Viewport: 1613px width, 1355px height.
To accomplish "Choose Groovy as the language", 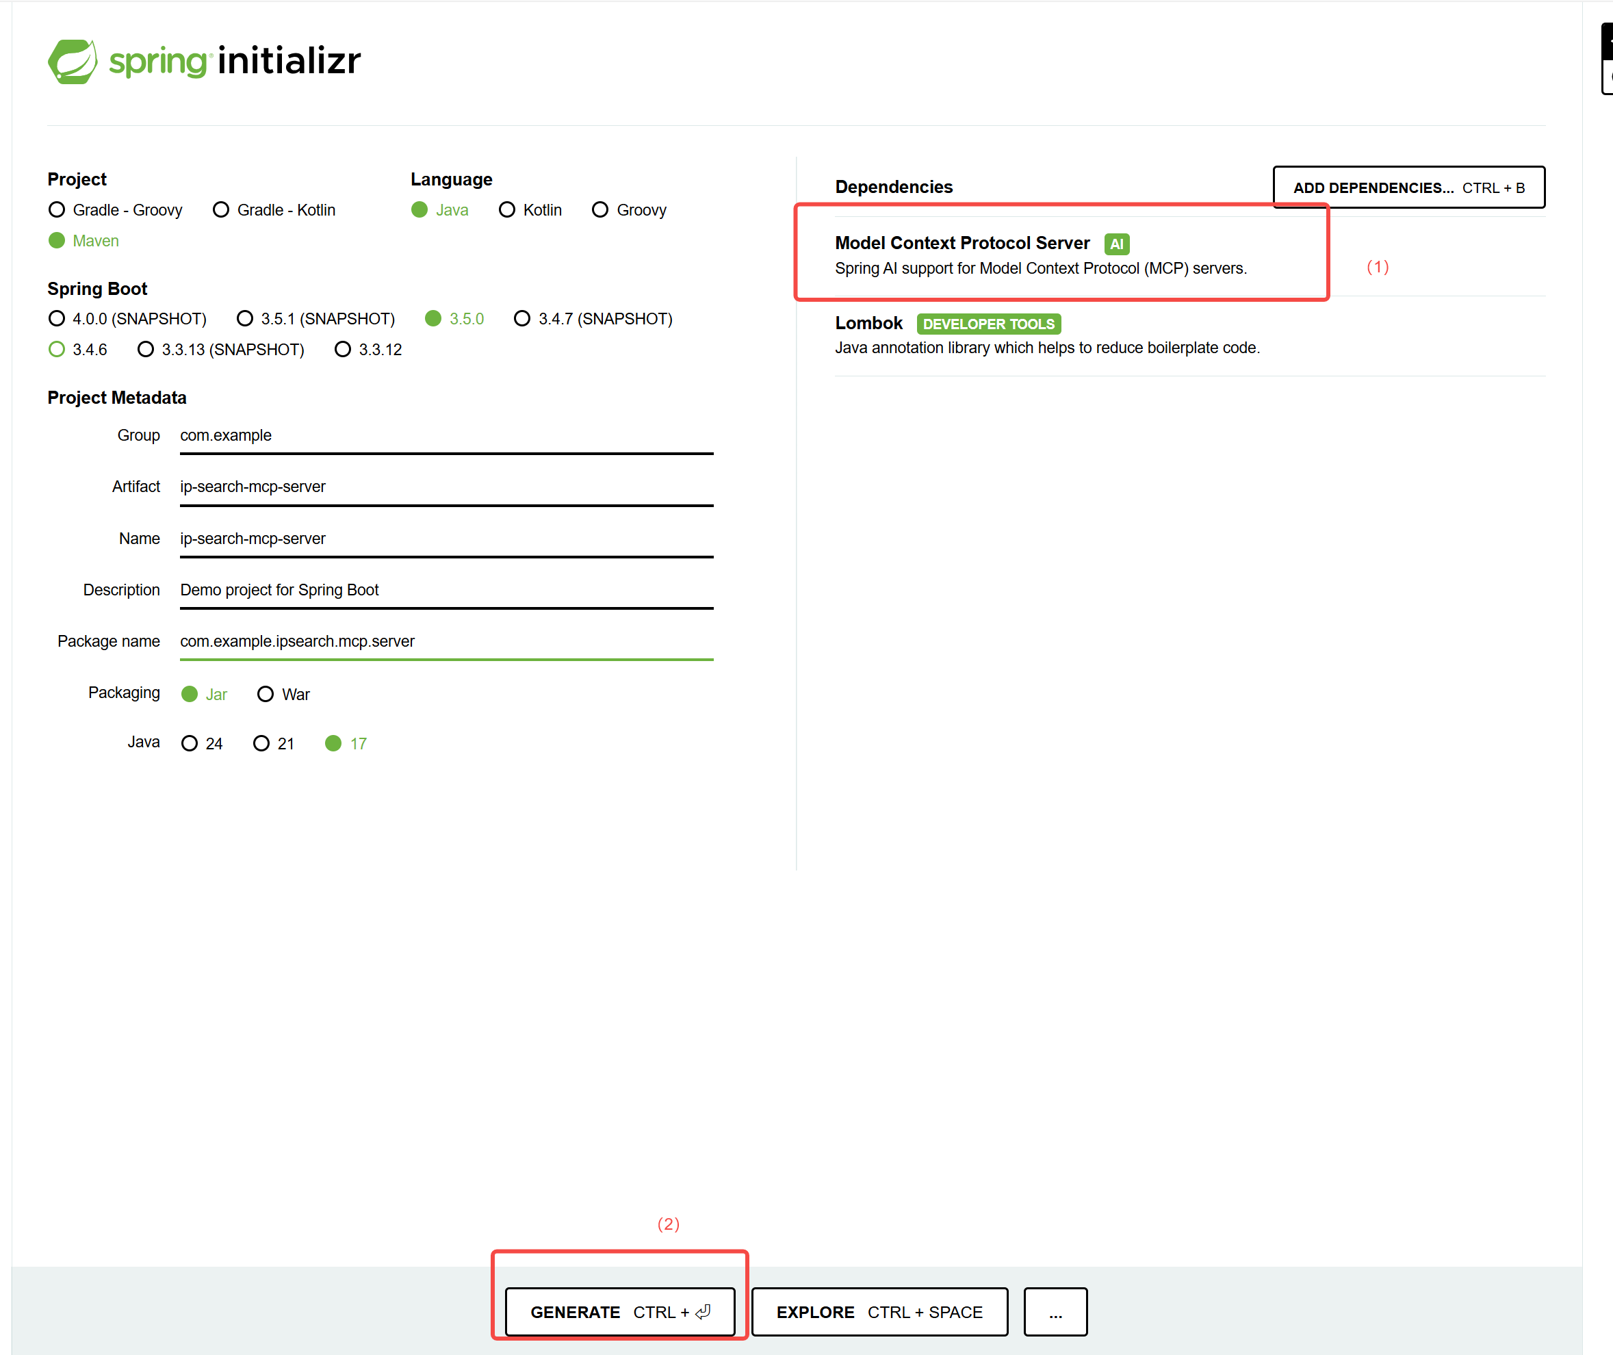I will tap(629, 209).
